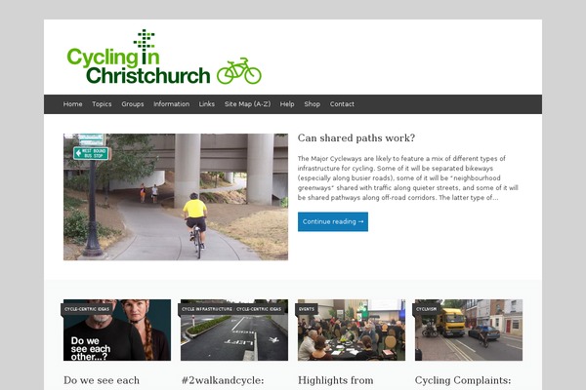Open the 'Do we see each other' thumbnail
The image size is (586, 390).
(117, 330)
